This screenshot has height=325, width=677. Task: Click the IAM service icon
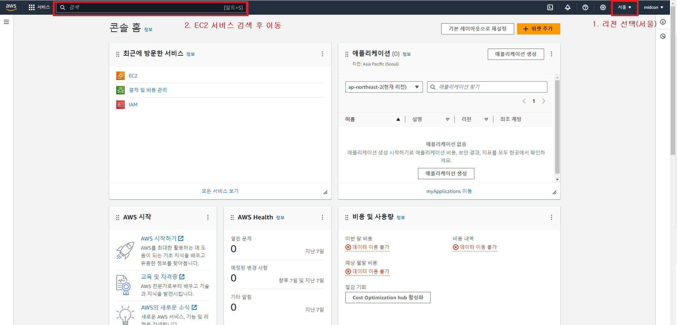coord(121,105)
